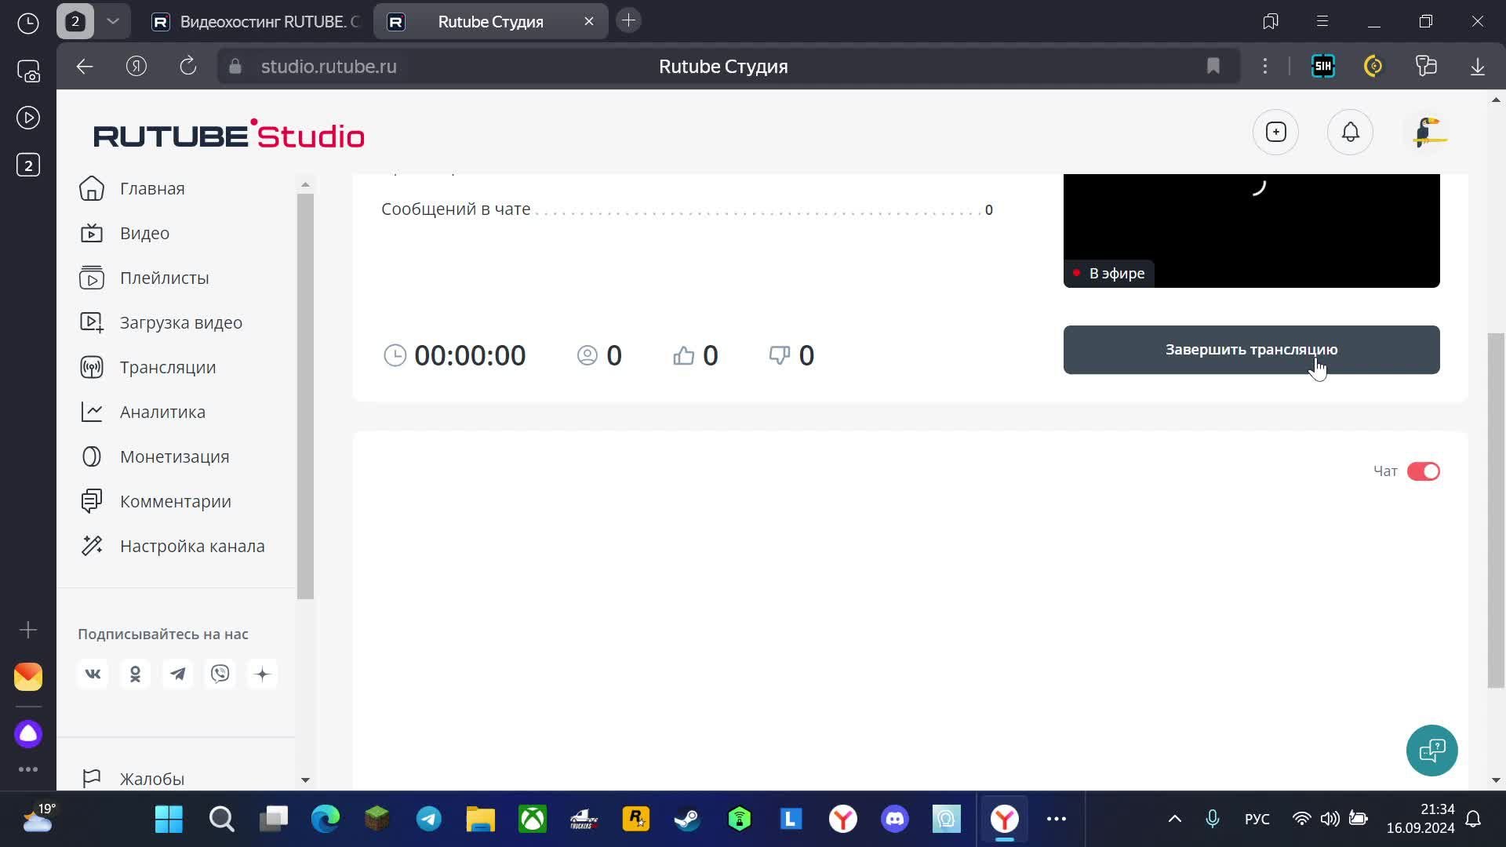Click the add video plus icon

click(x=1276, y=132)
